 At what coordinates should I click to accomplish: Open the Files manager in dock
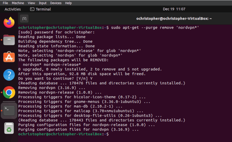9,39
